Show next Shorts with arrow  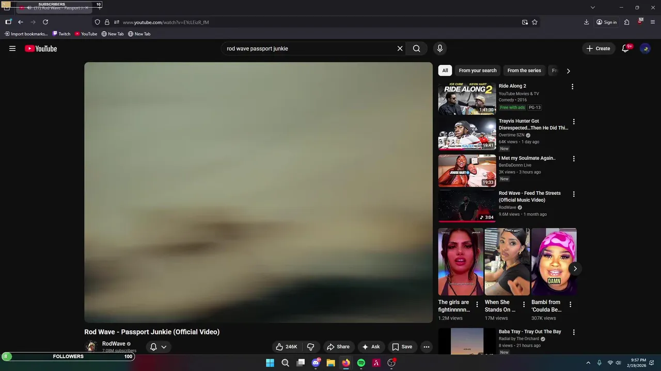(575, 268)
